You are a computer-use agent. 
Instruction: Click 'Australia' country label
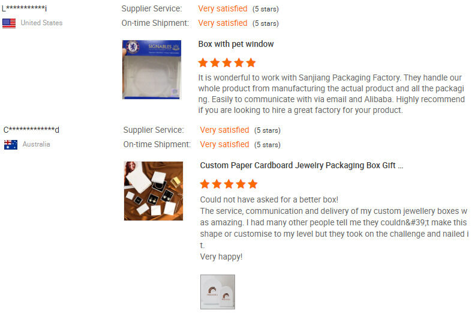tap(37, 144)
